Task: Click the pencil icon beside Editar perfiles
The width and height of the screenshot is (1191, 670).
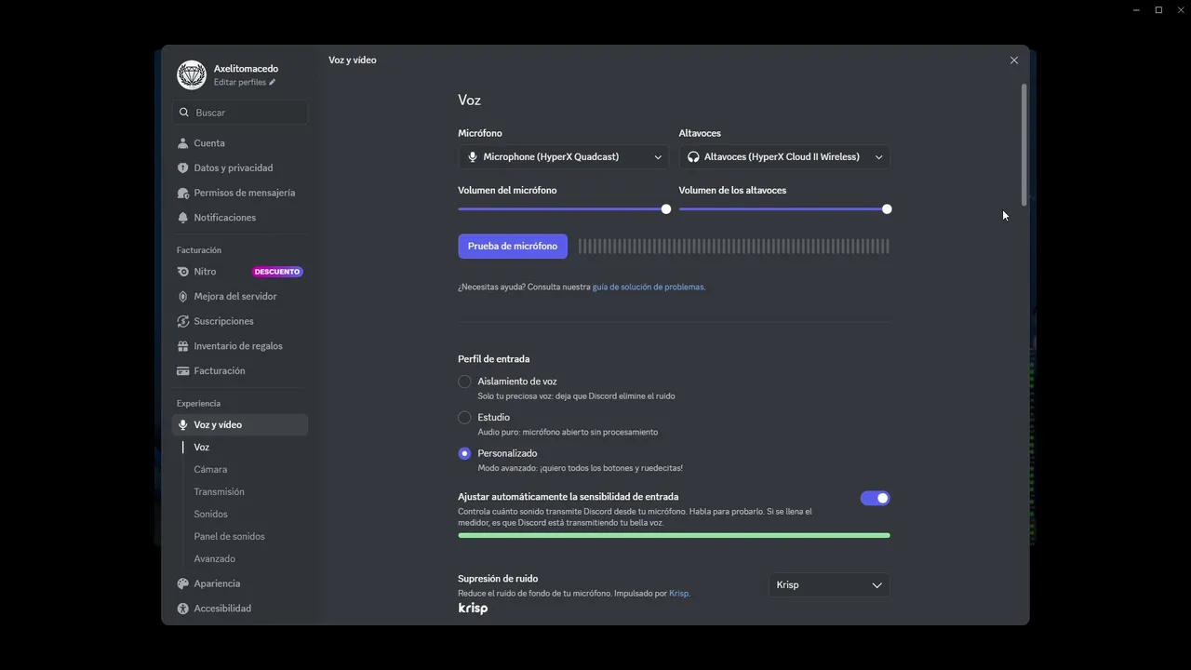Action: pos(273,82)
